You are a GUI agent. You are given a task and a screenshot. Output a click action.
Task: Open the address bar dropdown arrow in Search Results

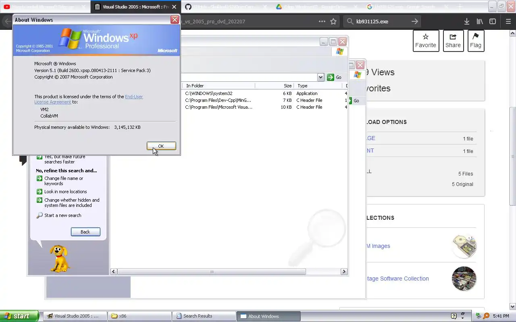320,77
